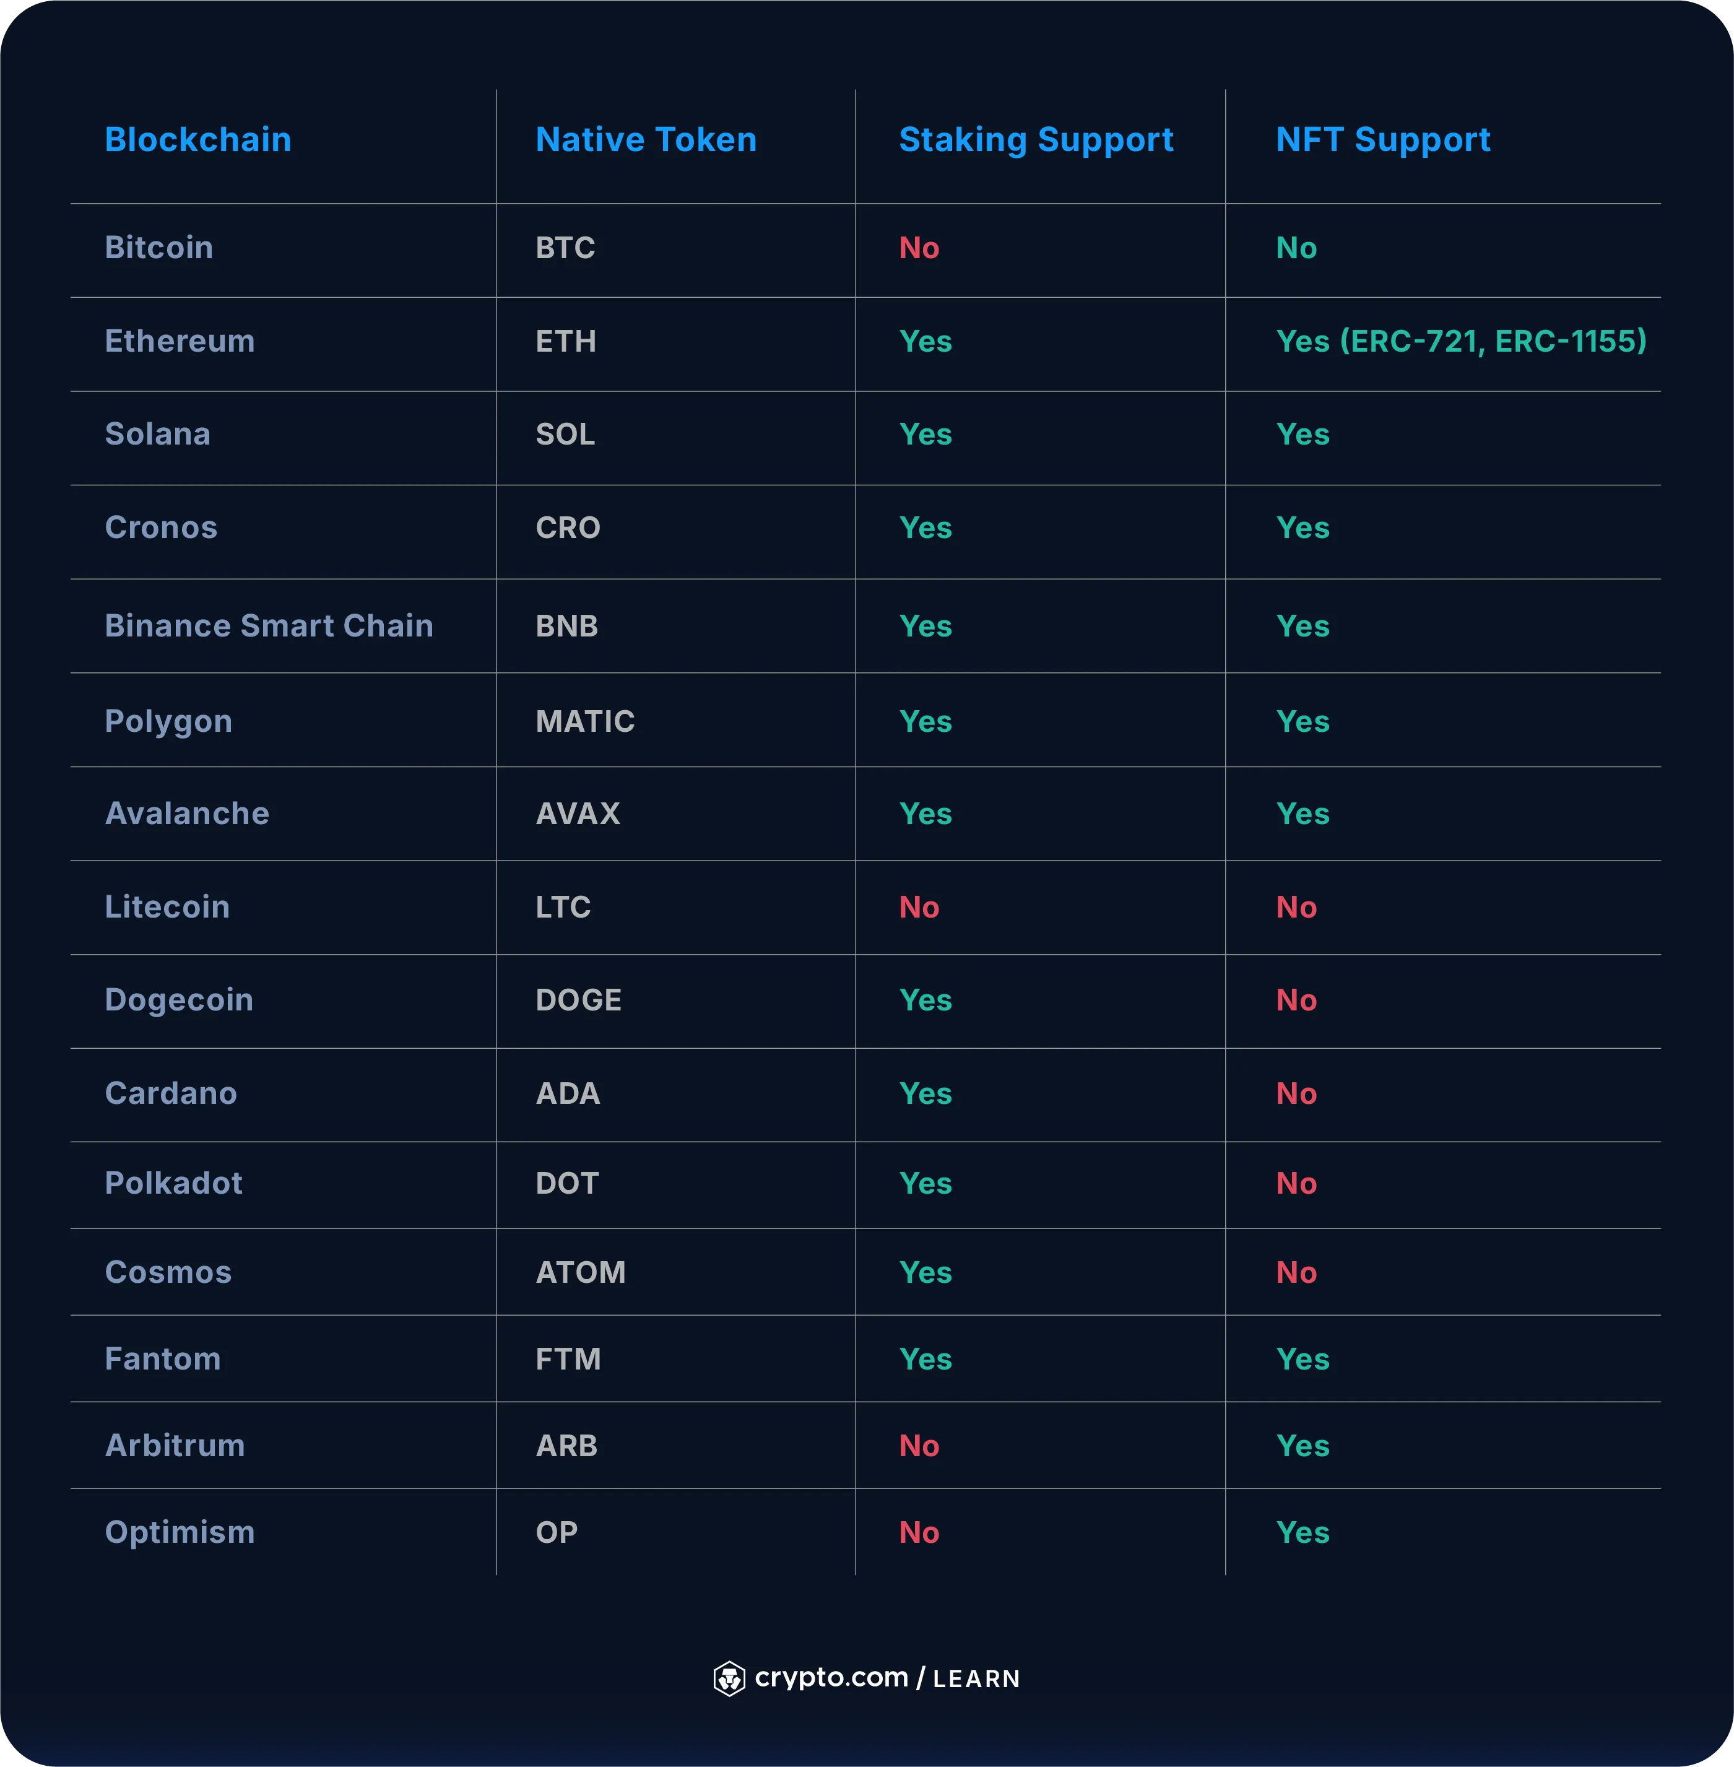Click the Ethereum blockchain name cell

[x=180, y=342]
